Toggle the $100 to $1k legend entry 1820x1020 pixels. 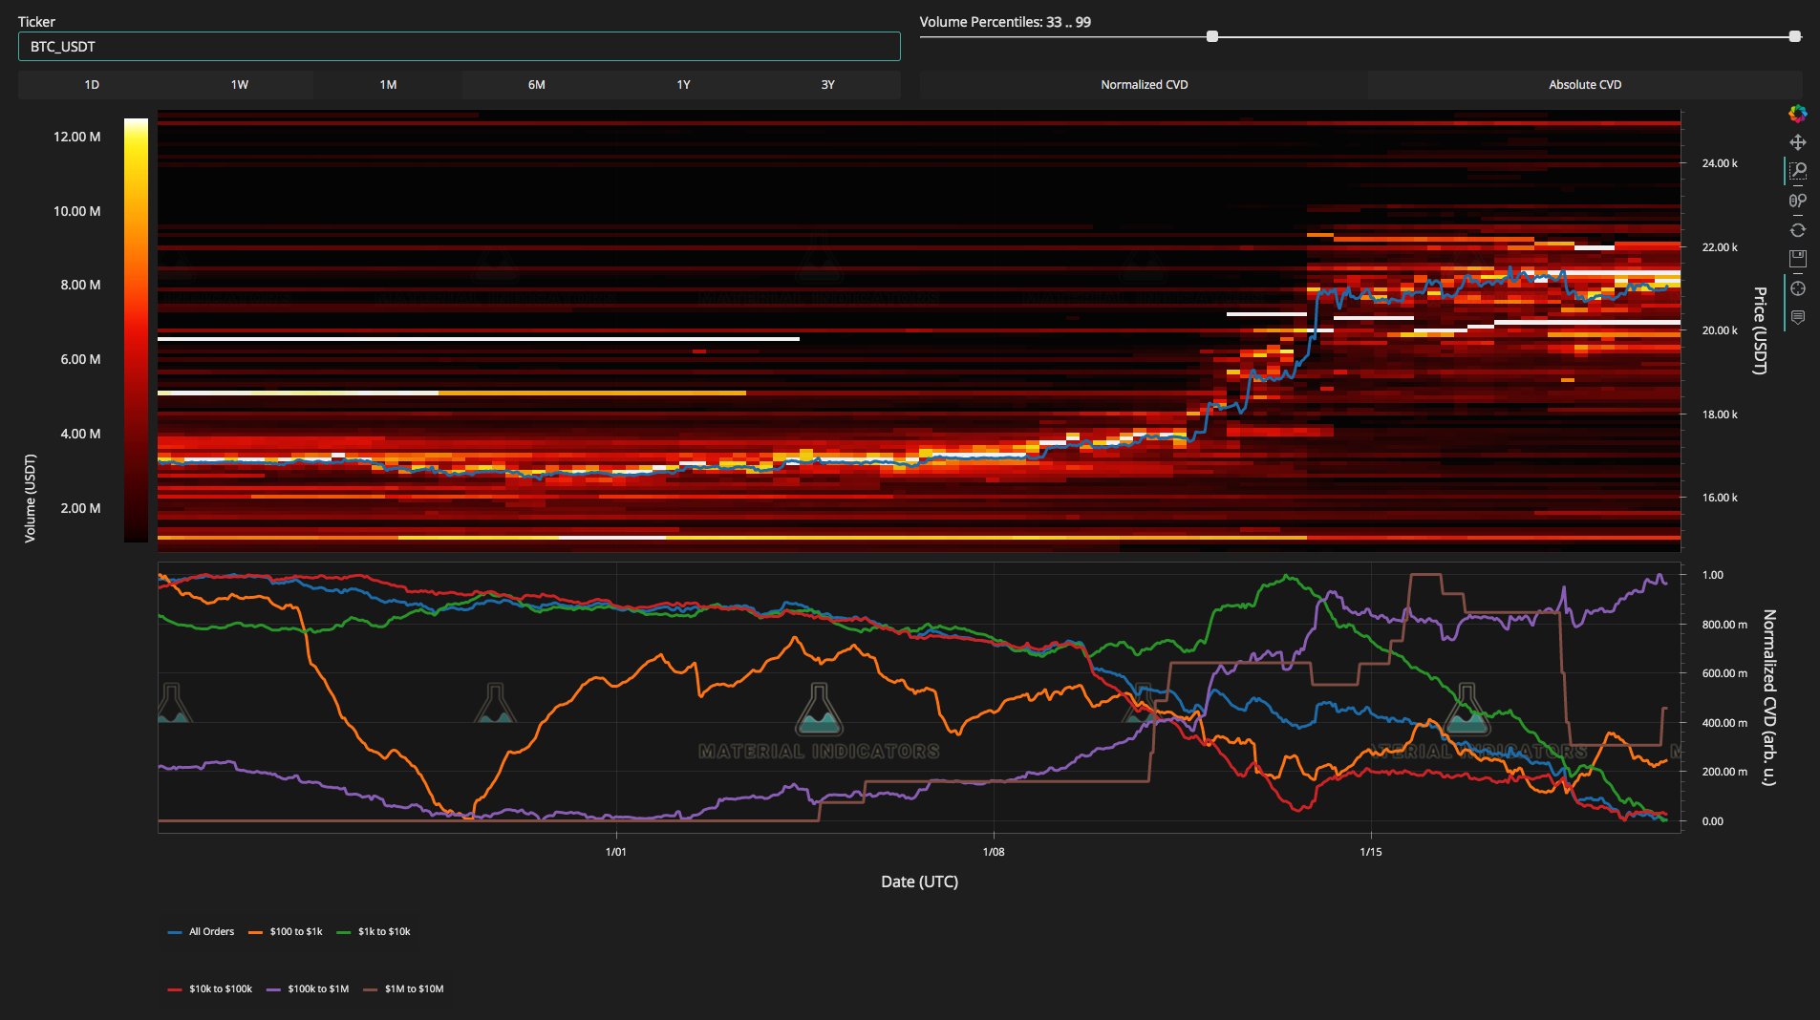(x=286, y=931)
